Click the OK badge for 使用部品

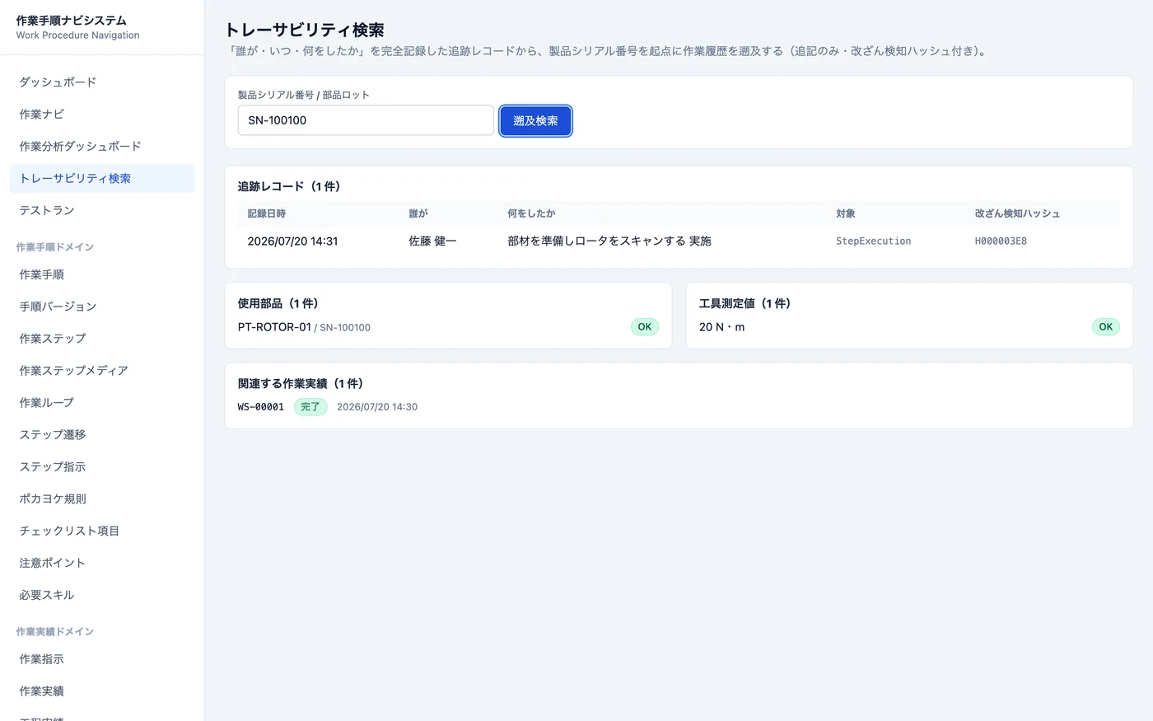point(645,327)
